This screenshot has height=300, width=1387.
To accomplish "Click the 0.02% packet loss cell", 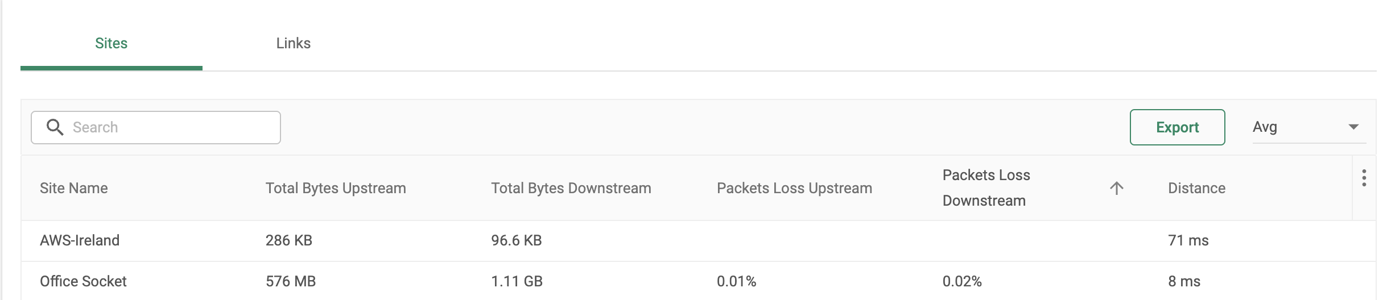I will [x=962, y=281].
